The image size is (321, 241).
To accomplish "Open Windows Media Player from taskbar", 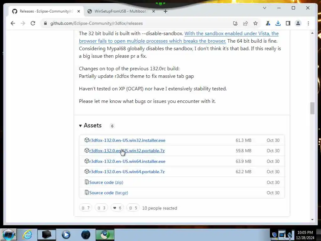I will [66, 235].
